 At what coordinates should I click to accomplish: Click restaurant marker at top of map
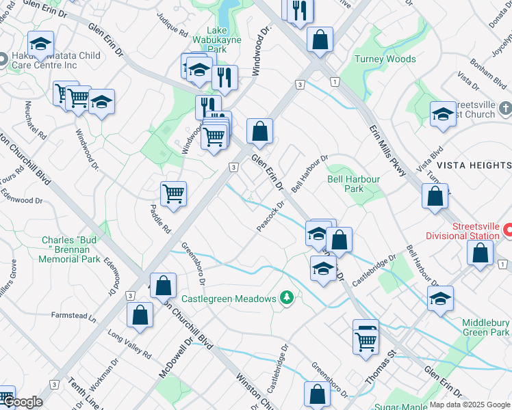(x=300, y=12)
